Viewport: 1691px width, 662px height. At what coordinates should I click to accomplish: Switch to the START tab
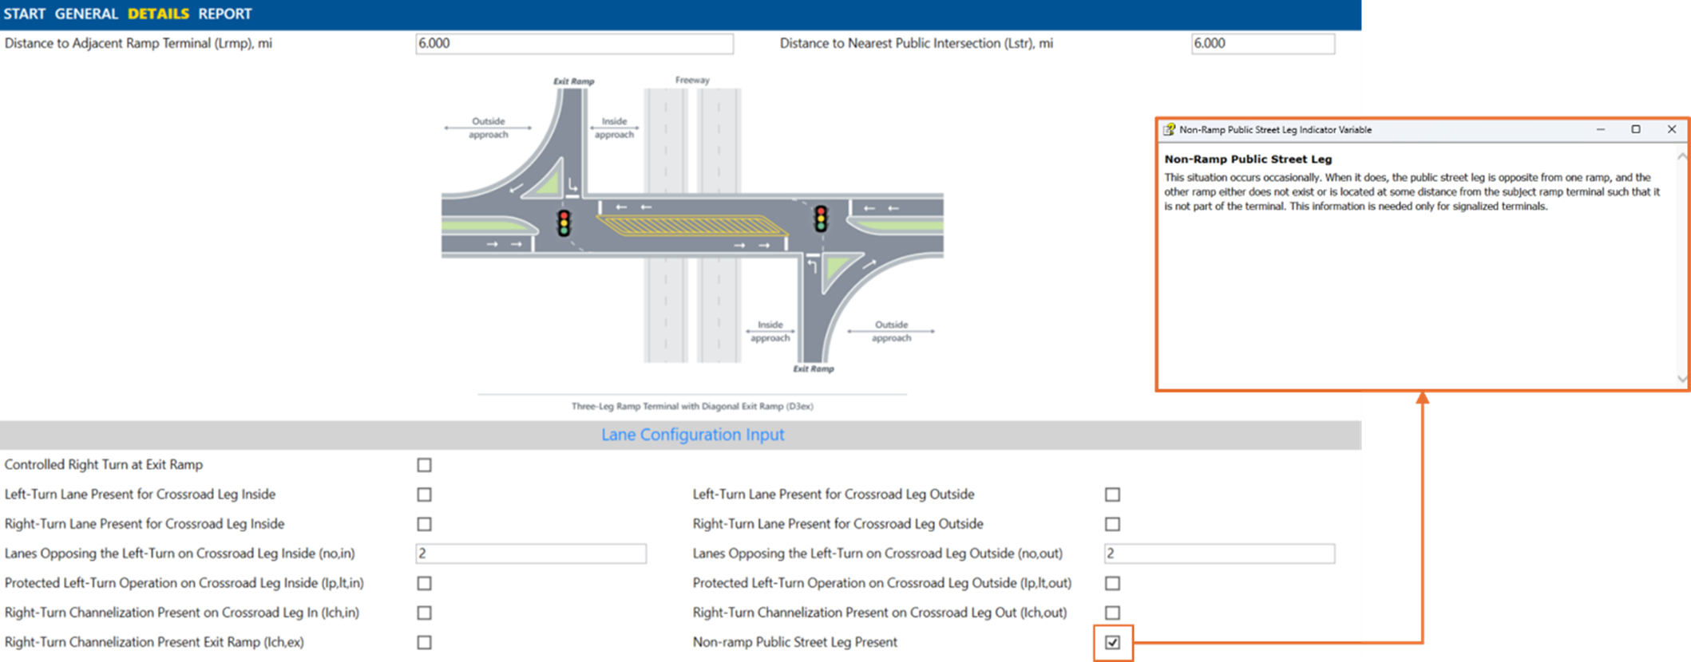pyautogui.click(x=25, y=14)
